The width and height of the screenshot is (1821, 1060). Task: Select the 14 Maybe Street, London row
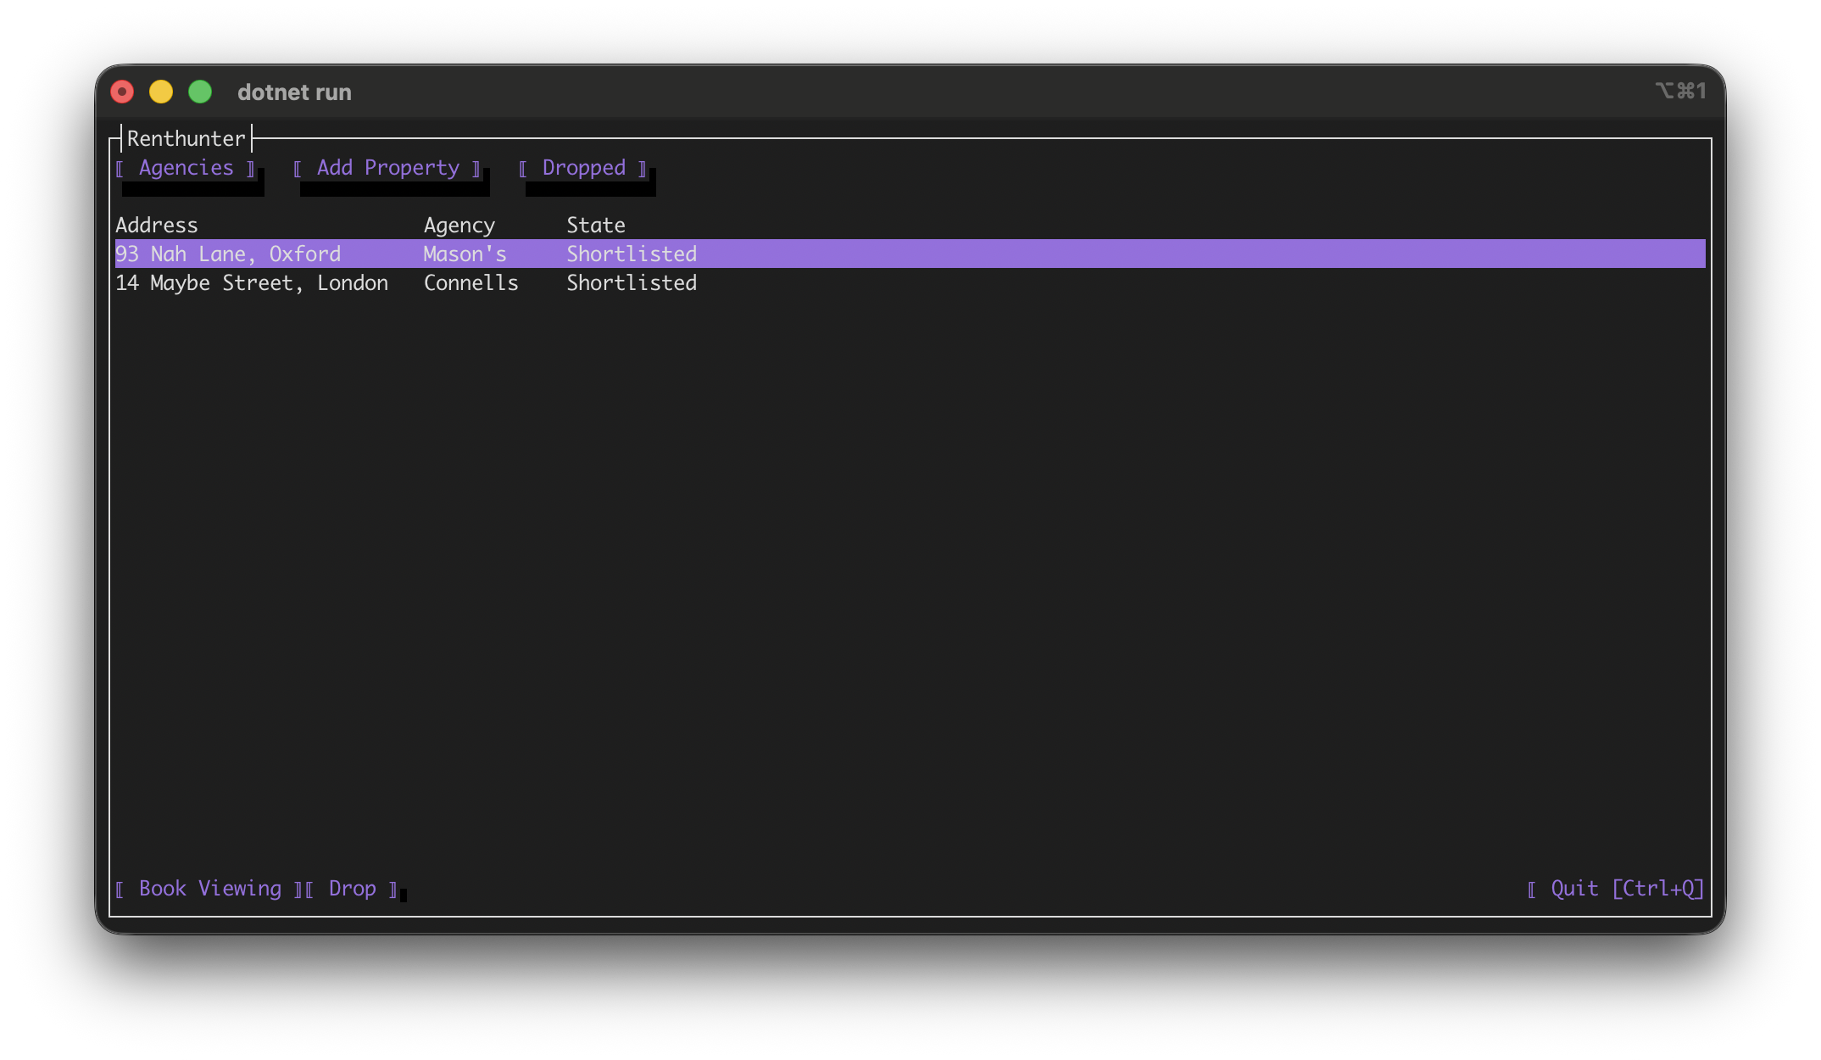point(252,283)
